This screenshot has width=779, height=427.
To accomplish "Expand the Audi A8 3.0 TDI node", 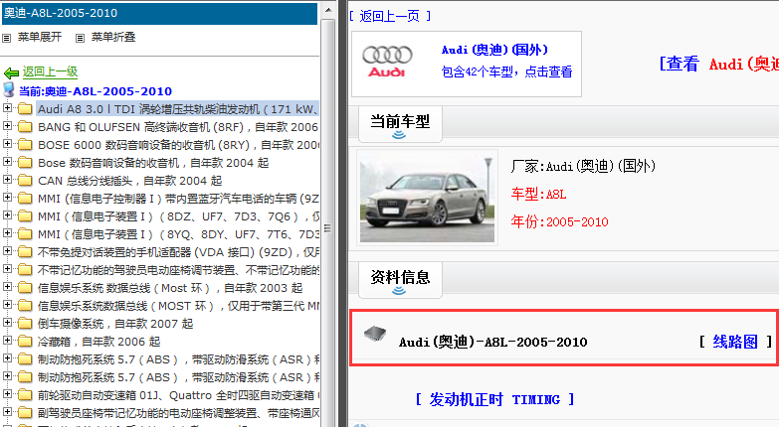I will point(7,107).
